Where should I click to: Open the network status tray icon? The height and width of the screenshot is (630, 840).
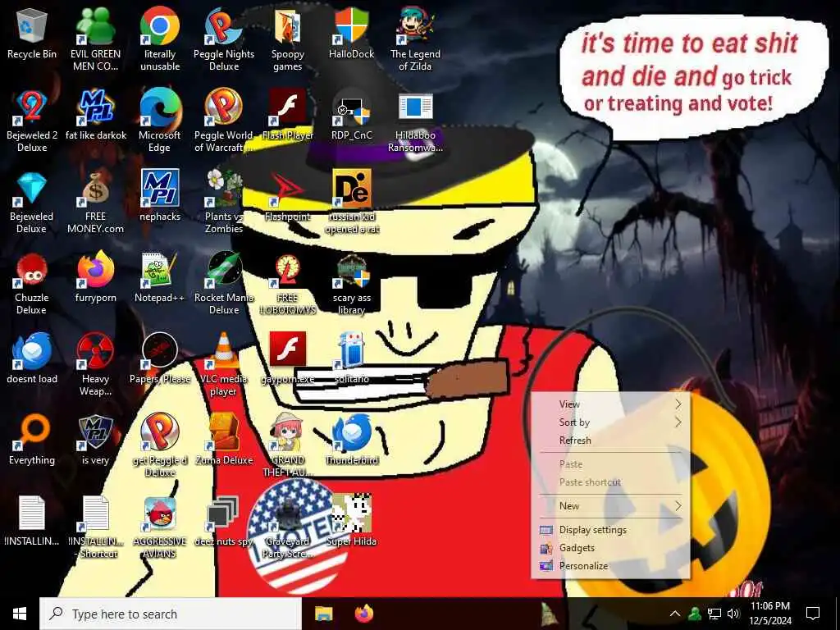click(x=714, y=614)
